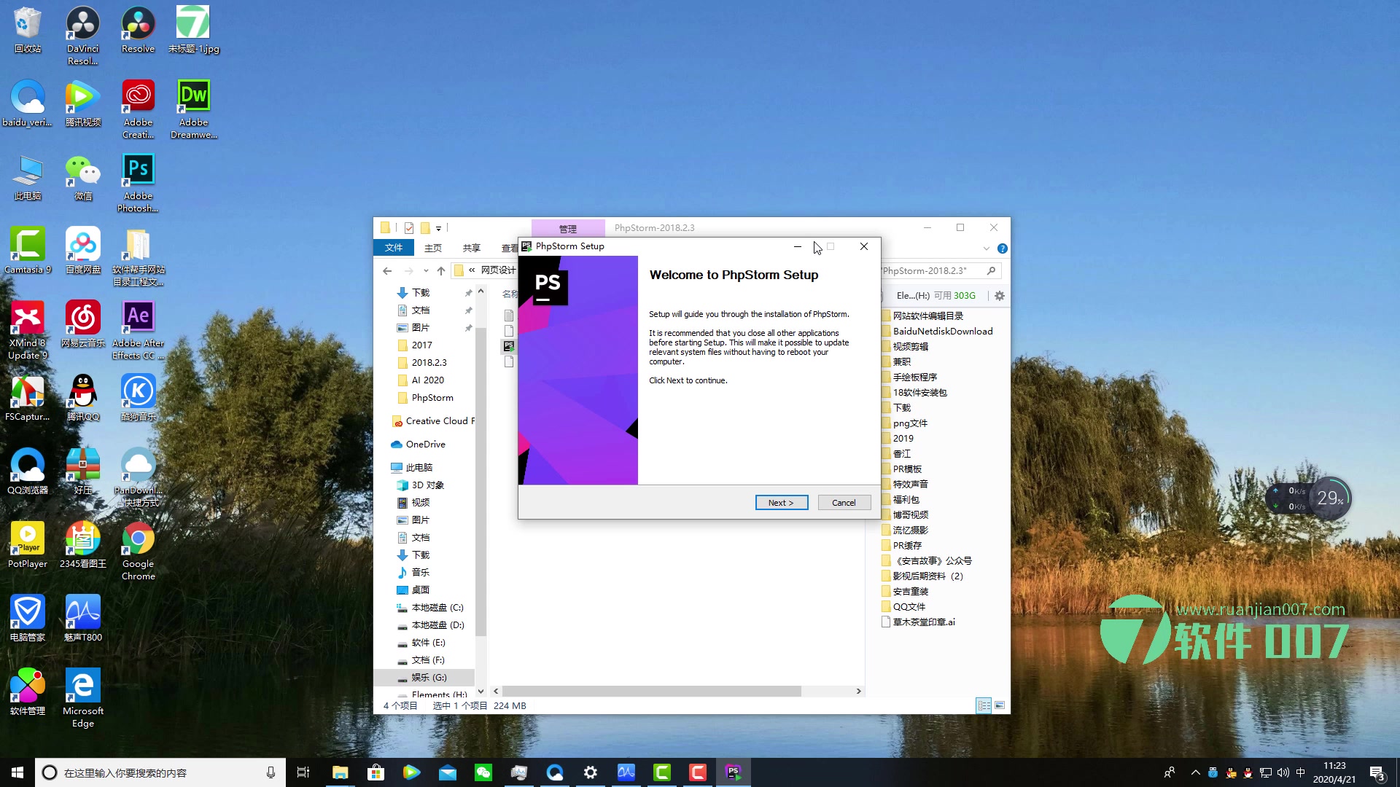Screen dimensions: 1400x787
Task: Open the PhpStorm folder in quick access
Action: pyautogui.click(x=432, y=398)
